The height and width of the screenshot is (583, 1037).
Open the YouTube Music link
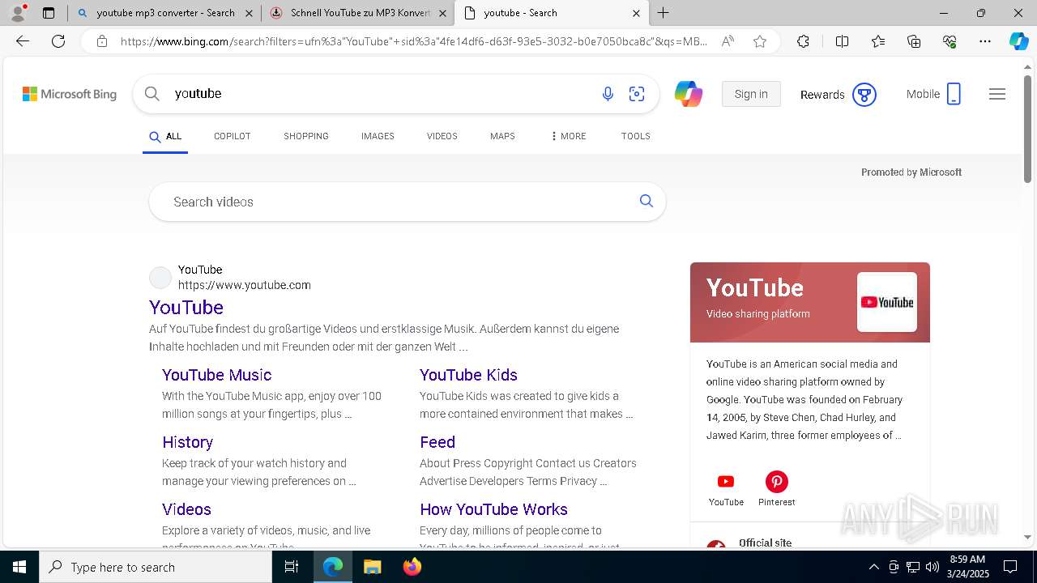(216, 375)
